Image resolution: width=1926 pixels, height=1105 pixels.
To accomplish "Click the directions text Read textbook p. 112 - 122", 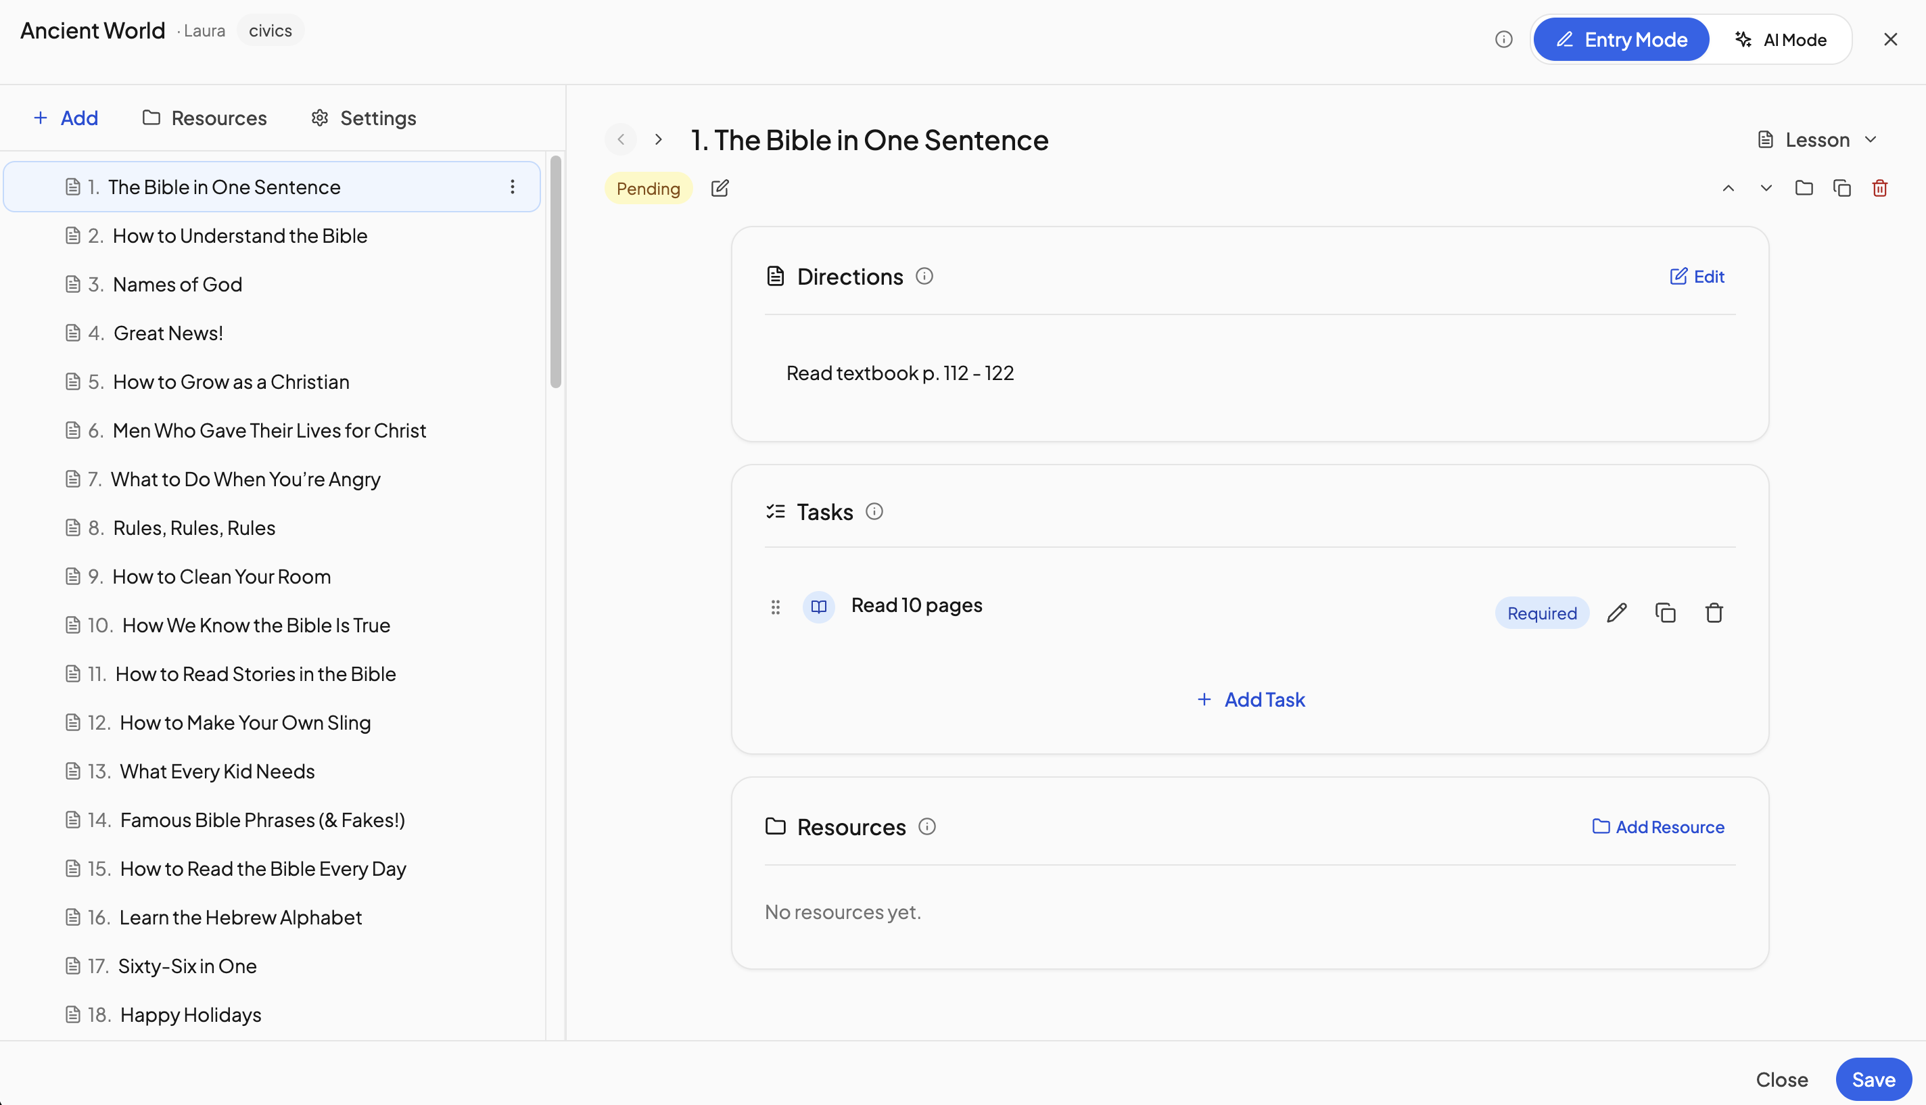I will tap(899, 373).
